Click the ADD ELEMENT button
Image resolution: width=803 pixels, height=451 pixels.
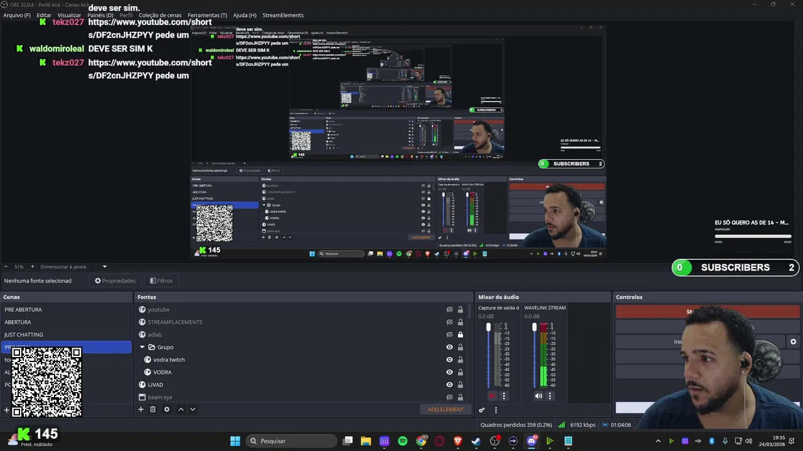click(x=445, y=410)
